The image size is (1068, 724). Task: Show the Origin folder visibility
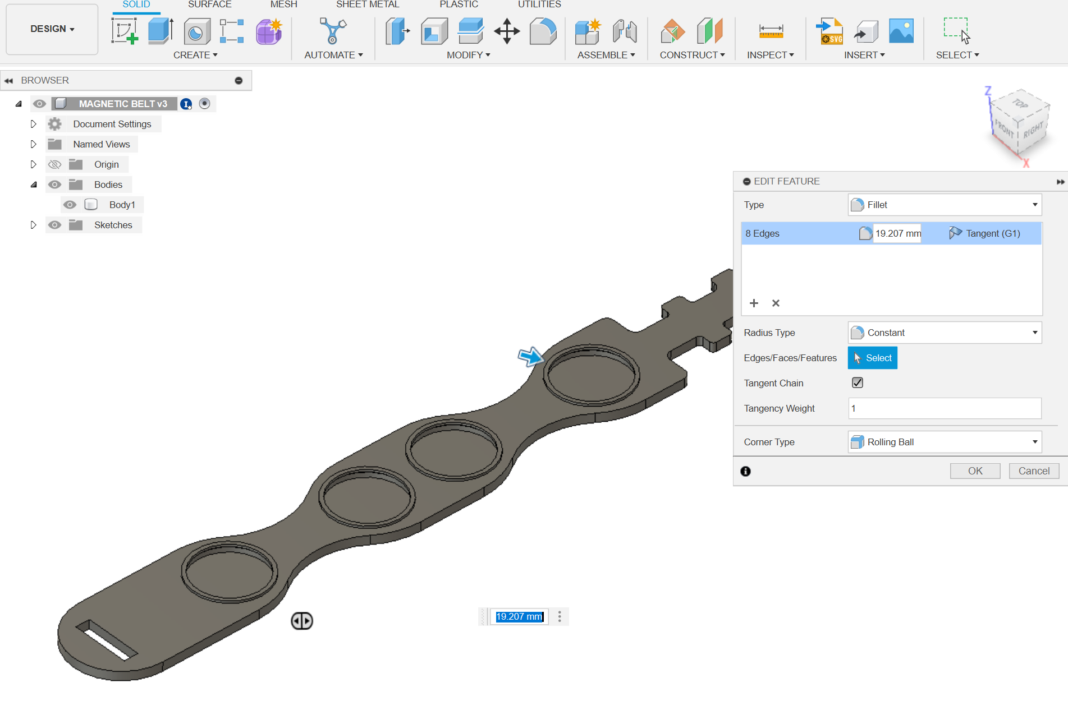[54, 164]
